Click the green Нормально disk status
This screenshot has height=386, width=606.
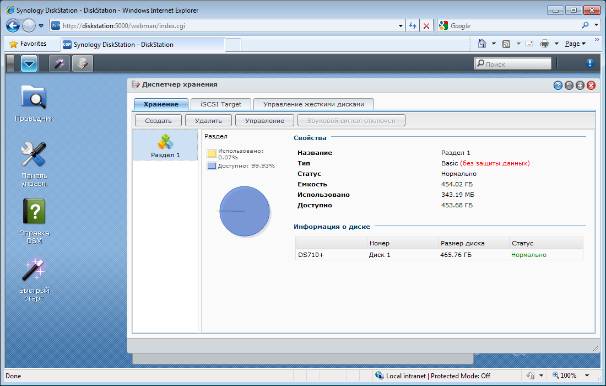(x=529, y=255)
